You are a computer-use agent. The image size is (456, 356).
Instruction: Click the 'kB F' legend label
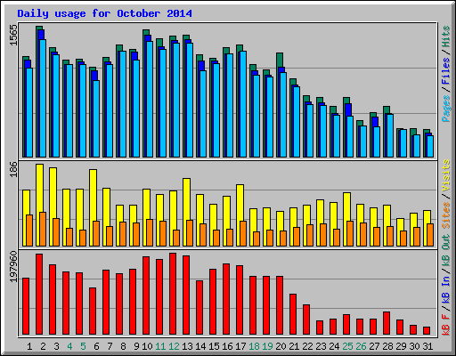pyautogui.click(x=446, y=324)
